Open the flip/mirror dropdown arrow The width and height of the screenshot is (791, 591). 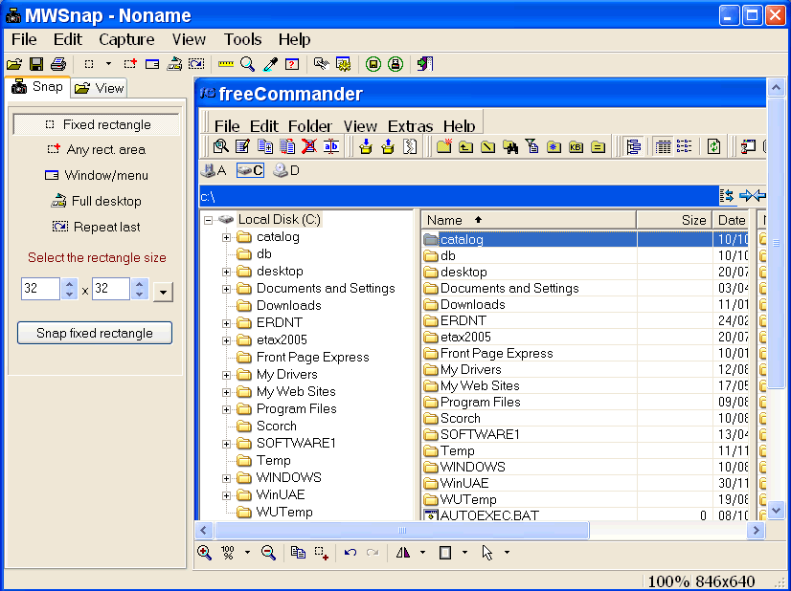(422, 553)
